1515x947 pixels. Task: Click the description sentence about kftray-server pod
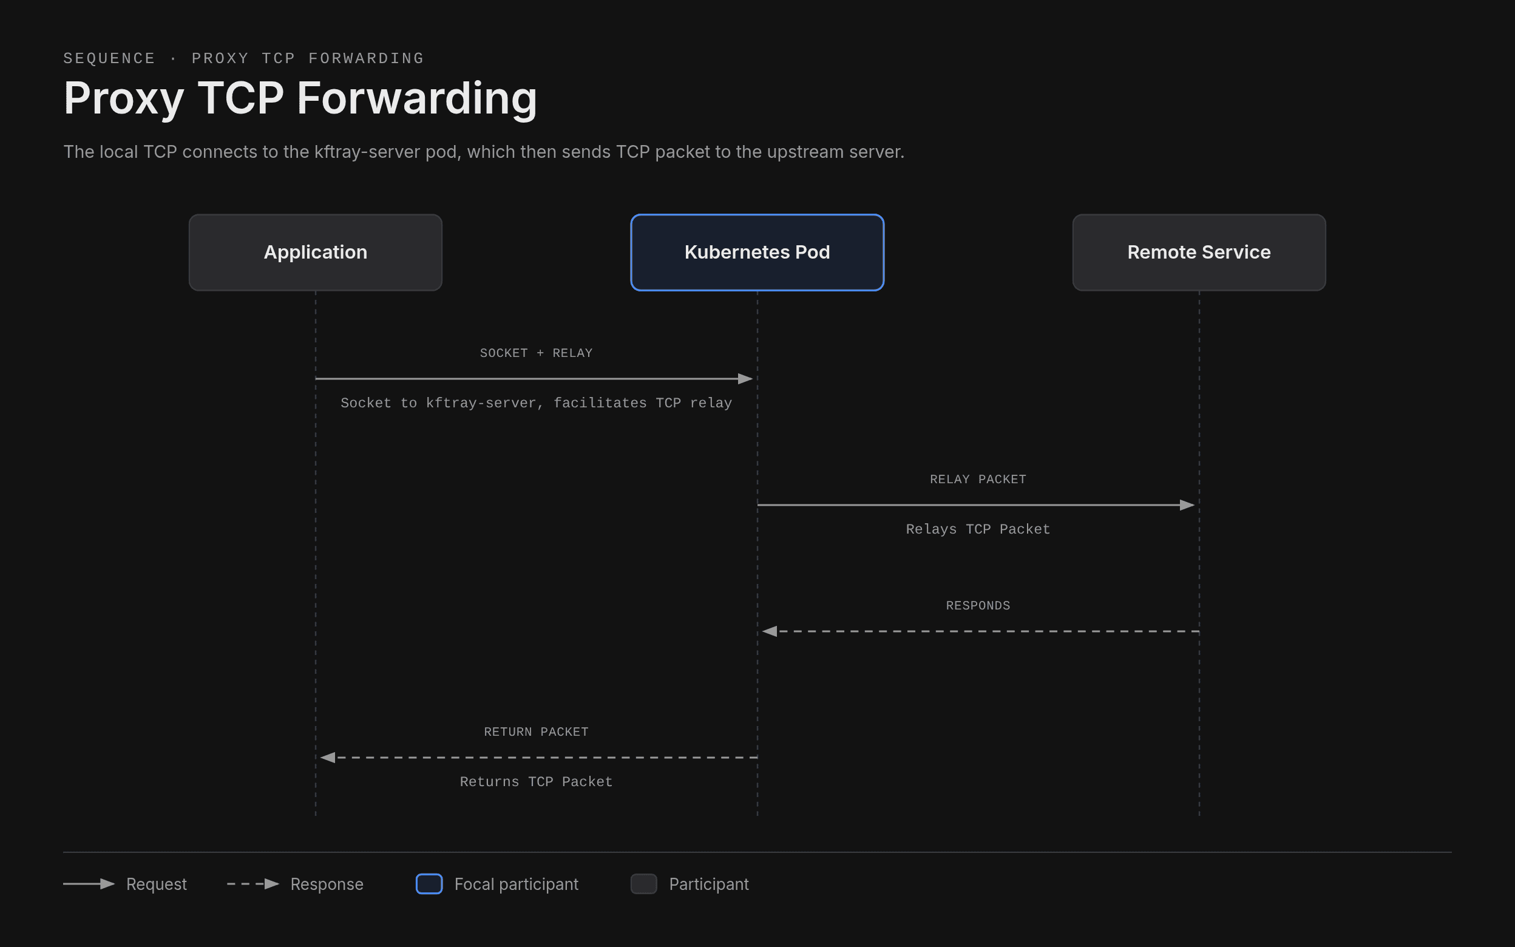coord(484,152)
